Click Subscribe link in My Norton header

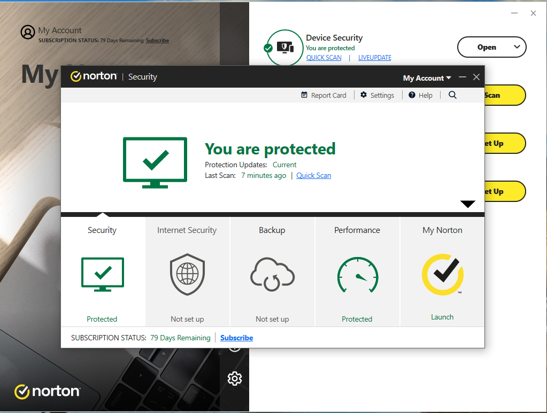[157, 41]
